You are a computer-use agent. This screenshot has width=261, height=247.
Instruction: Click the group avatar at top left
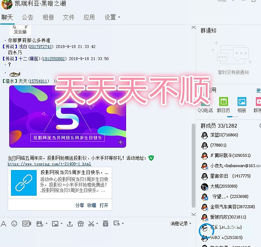(x=7, y=4)
